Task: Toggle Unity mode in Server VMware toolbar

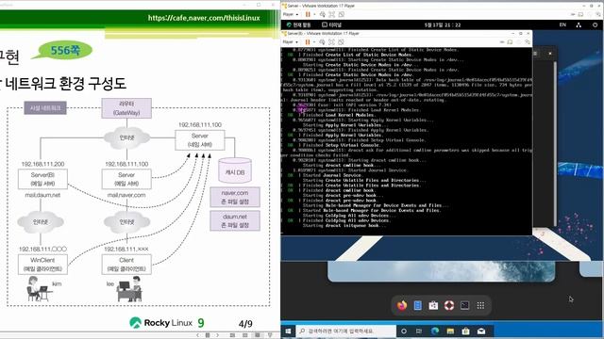Action: 342,14
